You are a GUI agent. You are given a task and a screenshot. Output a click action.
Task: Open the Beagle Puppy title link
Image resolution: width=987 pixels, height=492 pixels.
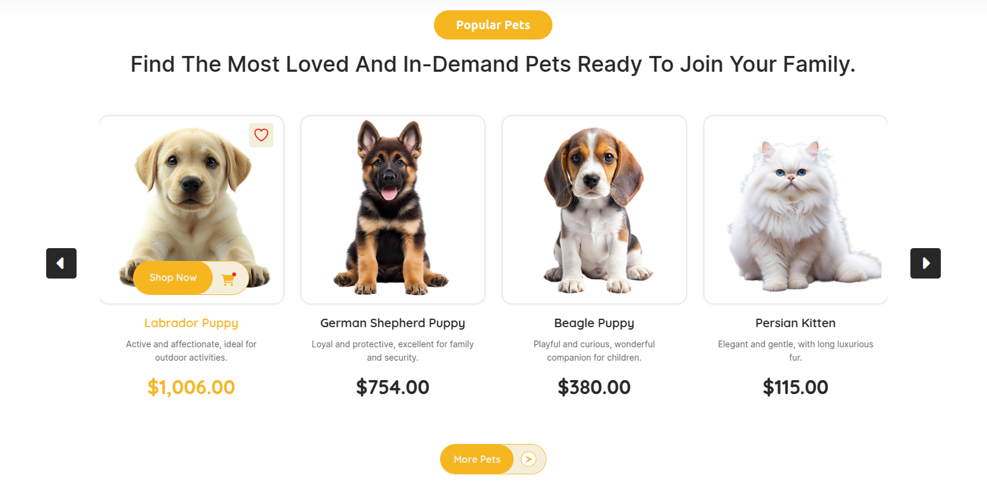pyautogui.click(x=594, y=323)
